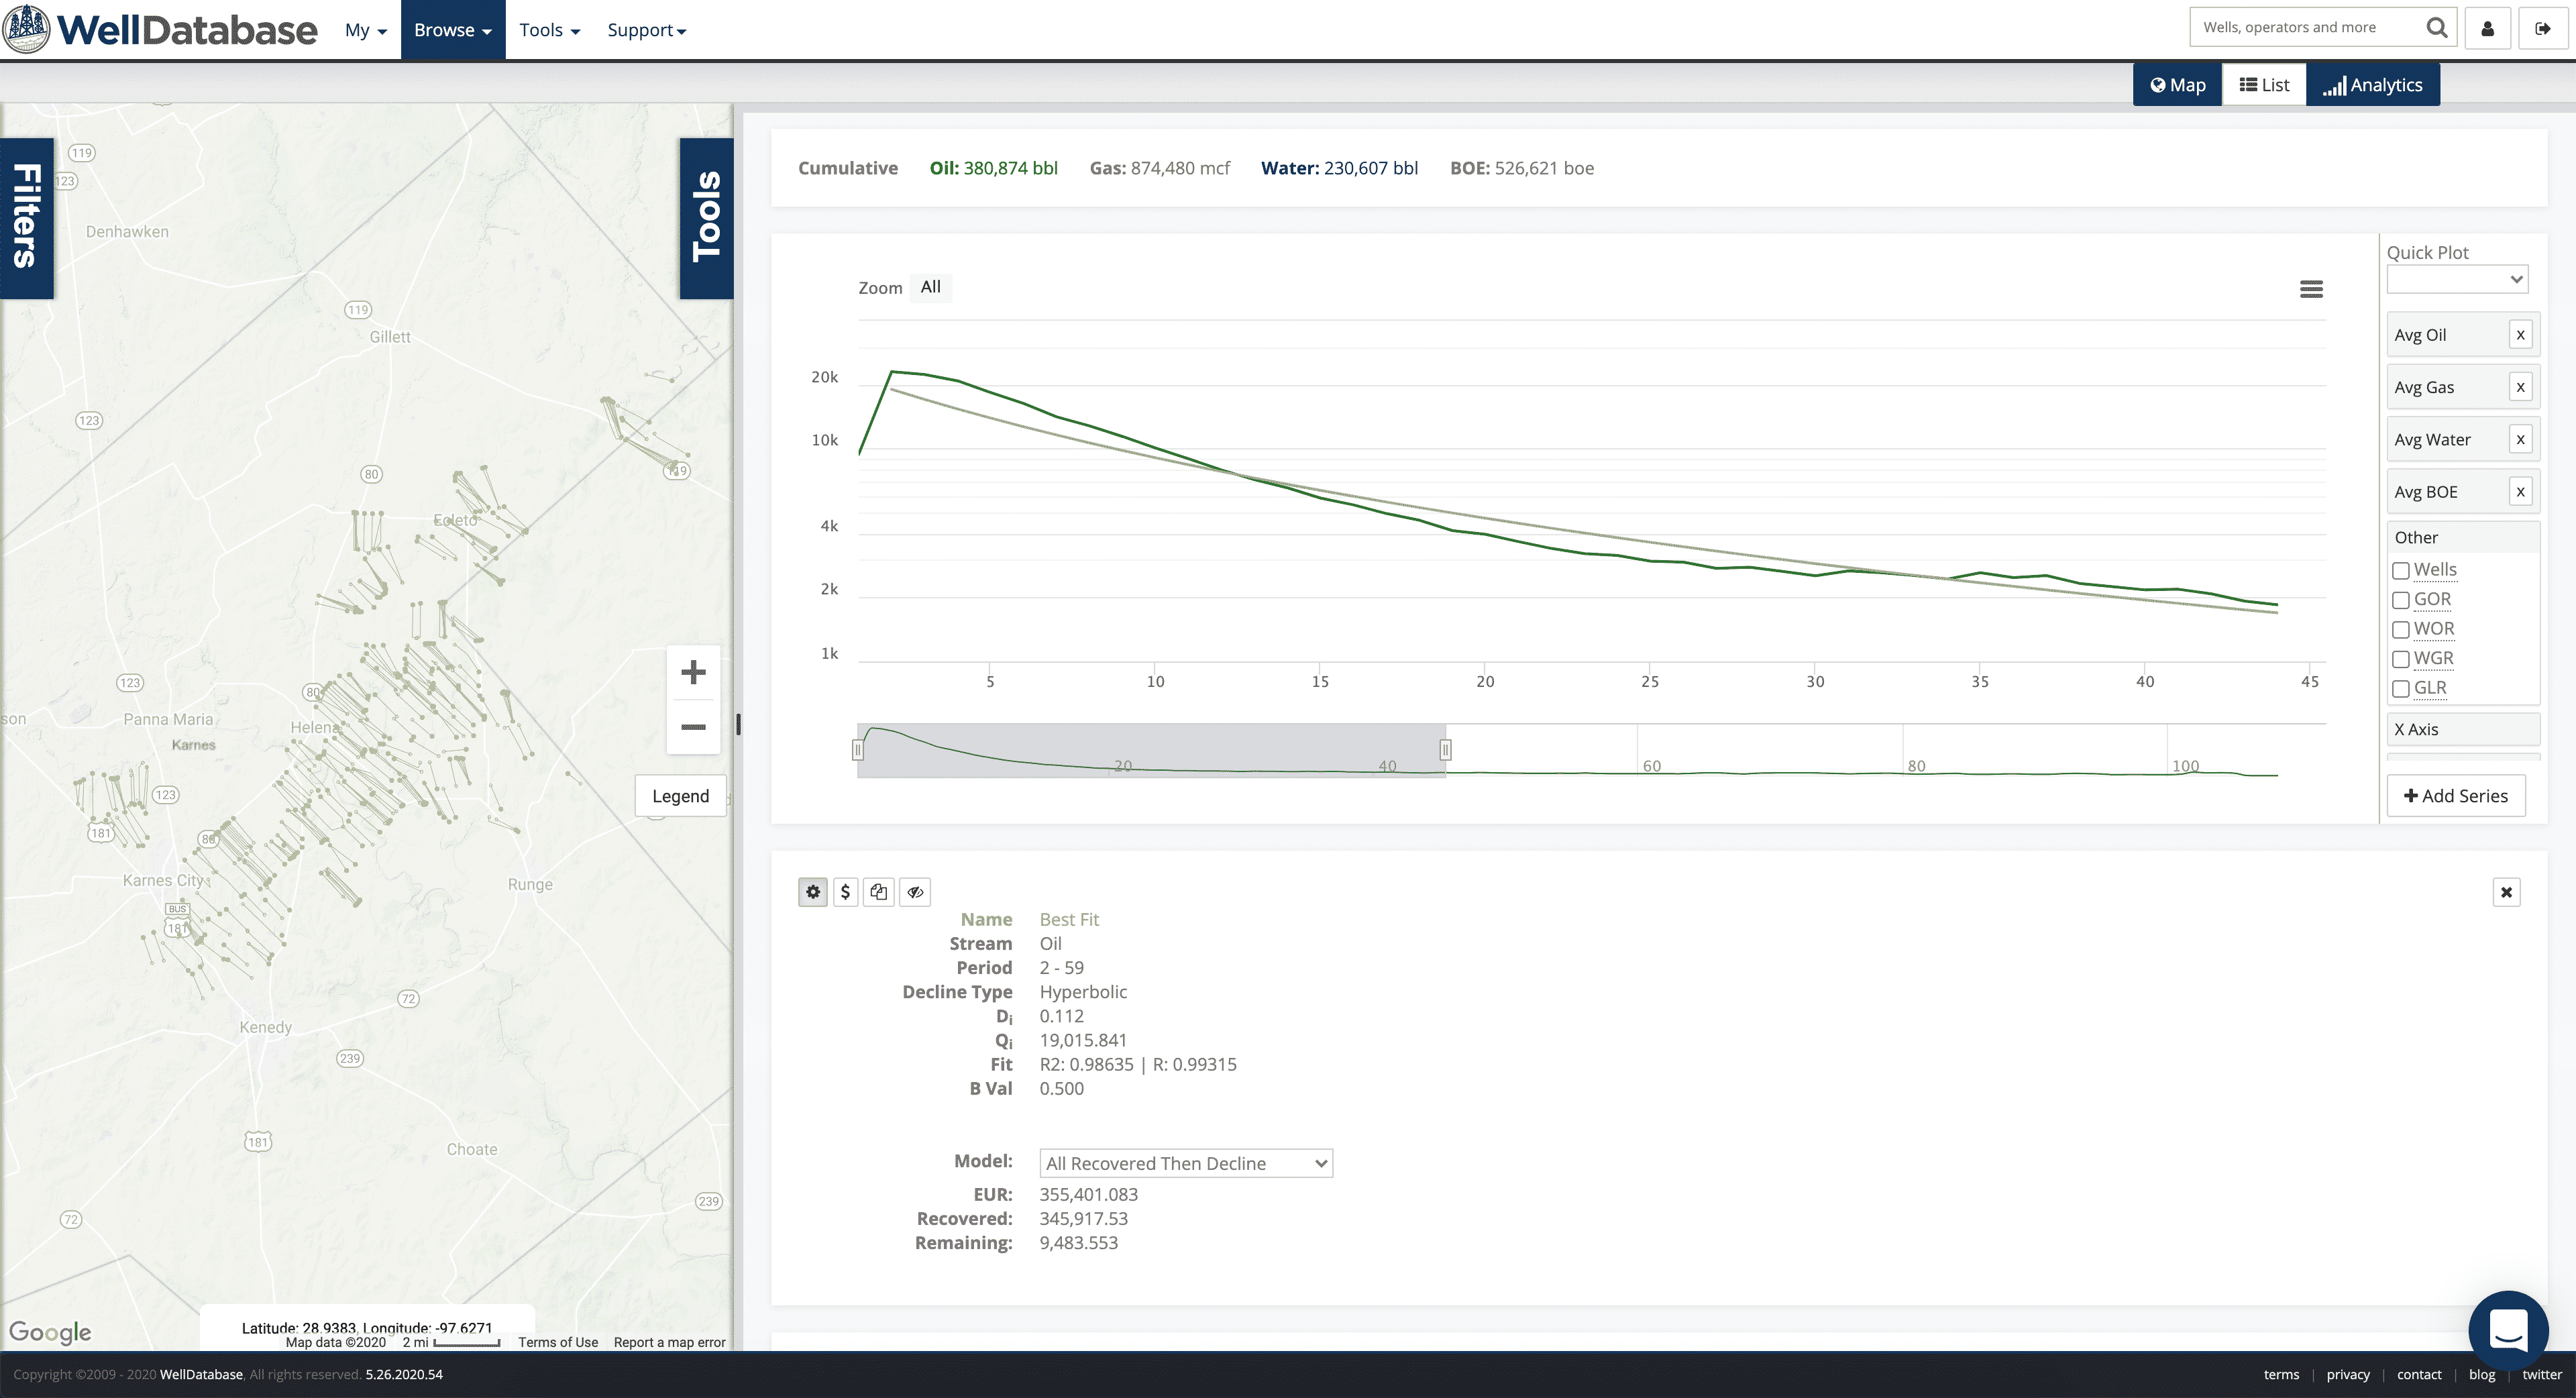Open the chart hamburger menu icon

tap(2310, 289)
